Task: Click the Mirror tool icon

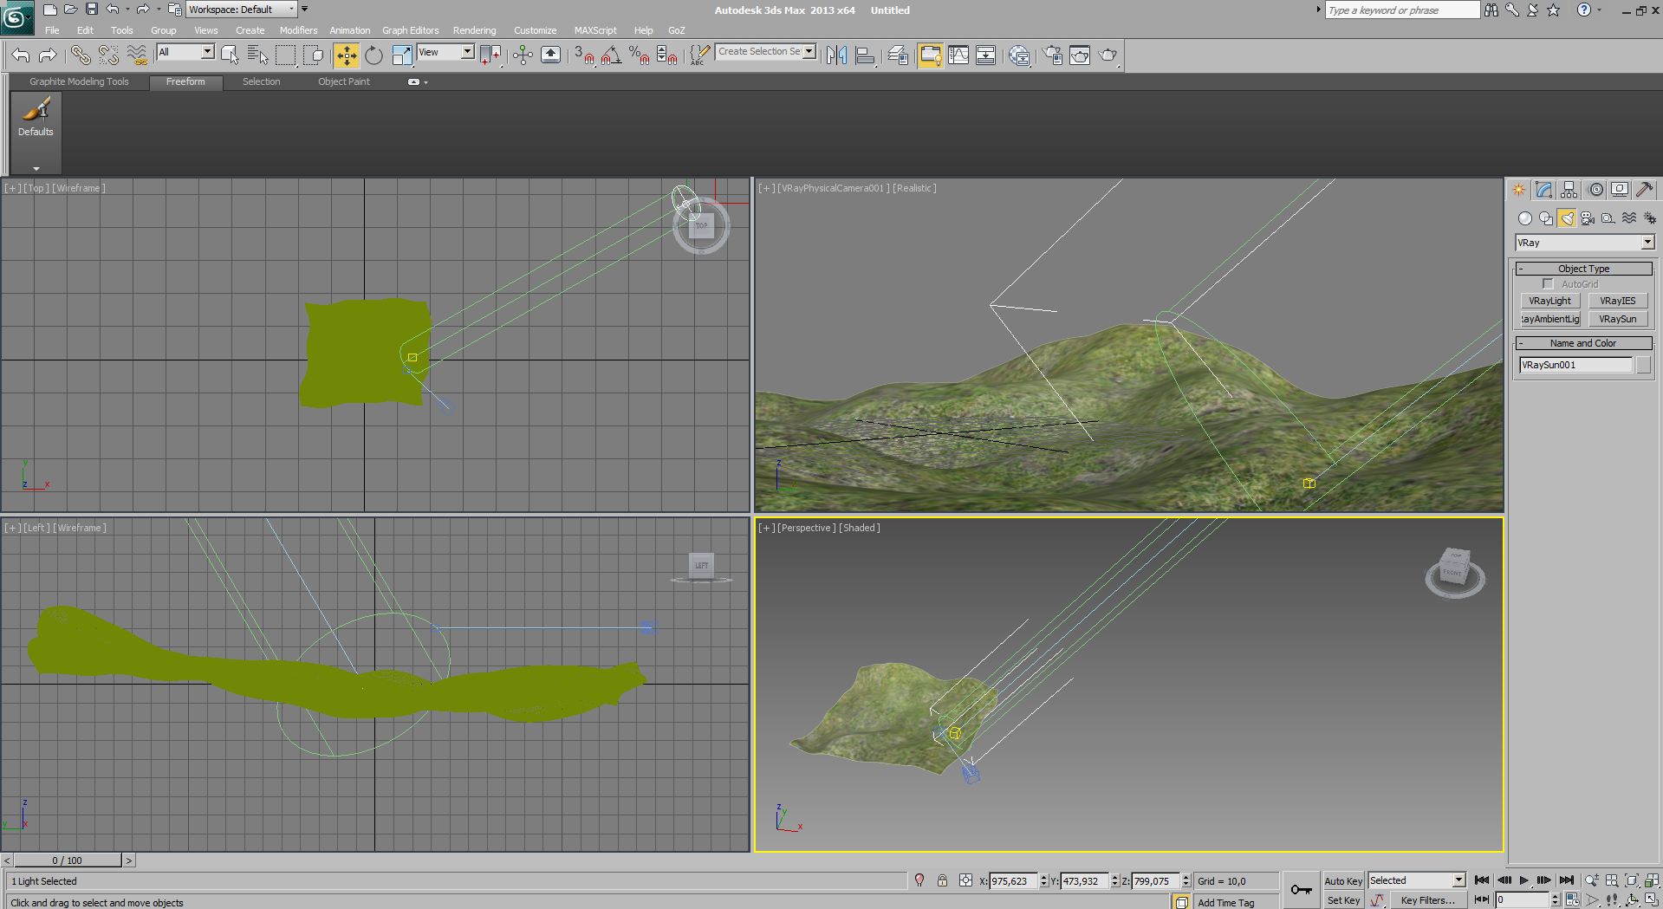Action: [836, 55]
